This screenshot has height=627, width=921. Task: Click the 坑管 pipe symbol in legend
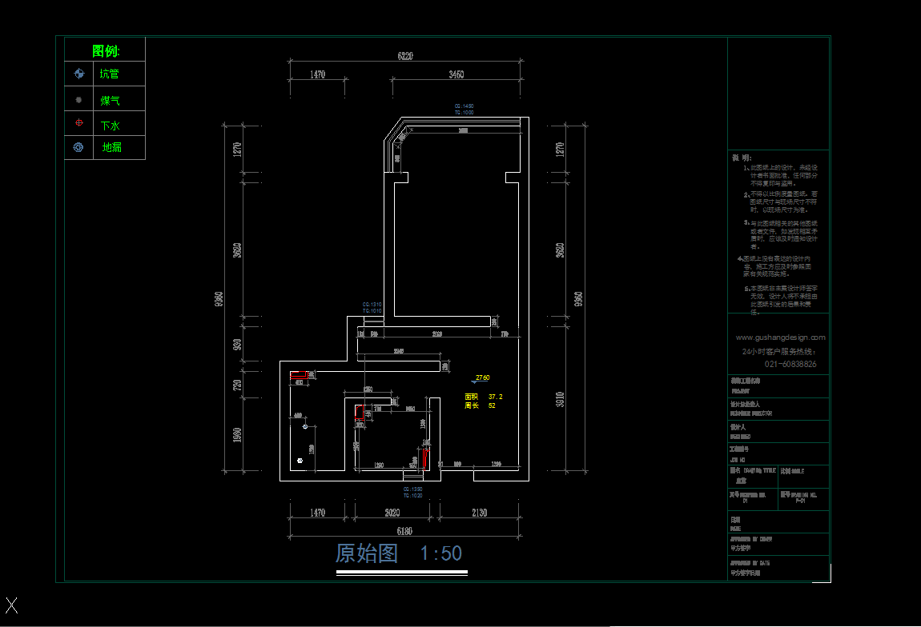click(x=78, y=74)
